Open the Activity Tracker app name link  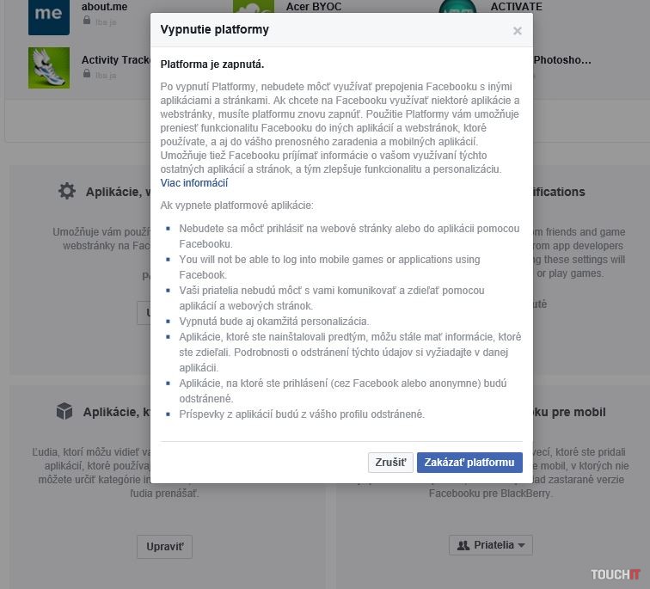tap(116, 60)
